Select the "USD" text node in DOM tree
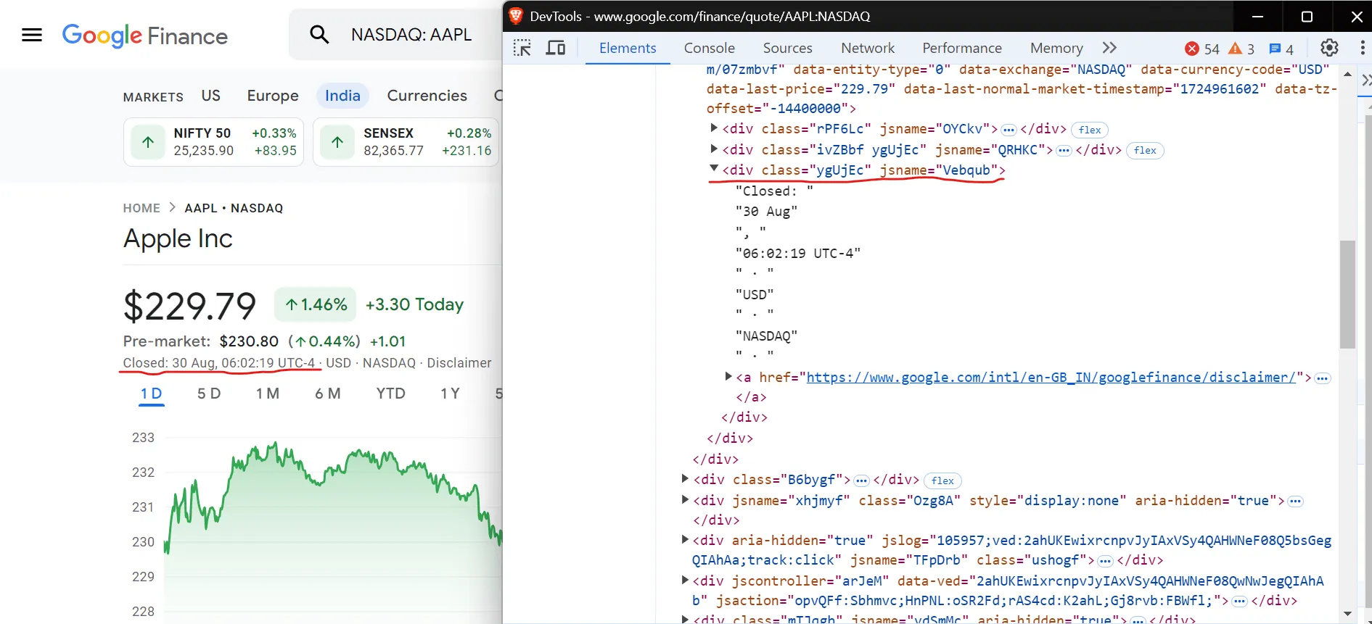Image resolution: width=1372 pixels, height=624 pixels. [x=755, y=295]
